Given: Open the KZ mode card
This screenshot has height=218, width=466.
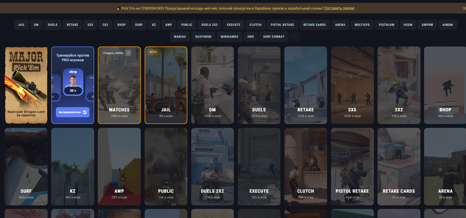Looking at the screenshot, I should pos(73,167).
